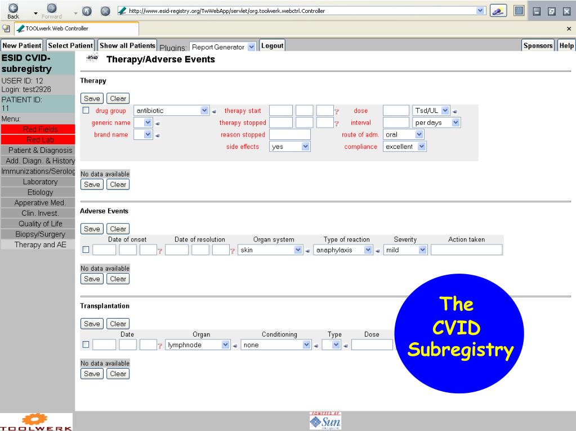
Task: Click Clear above the Adverse Events row
Action: [x=118, y=229]
